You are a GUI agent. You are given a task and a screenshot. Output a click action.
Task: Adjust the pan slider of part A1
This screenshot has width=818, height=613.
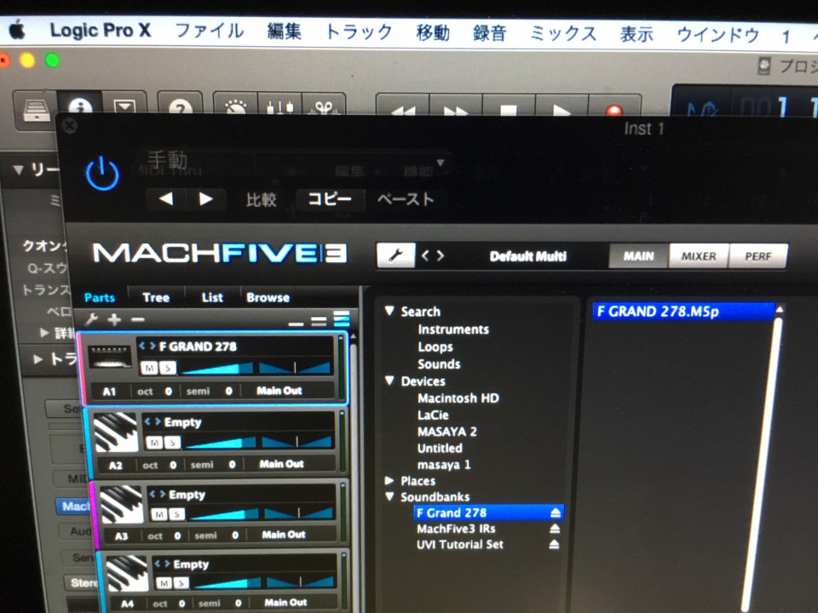click(x=296, y=368)
